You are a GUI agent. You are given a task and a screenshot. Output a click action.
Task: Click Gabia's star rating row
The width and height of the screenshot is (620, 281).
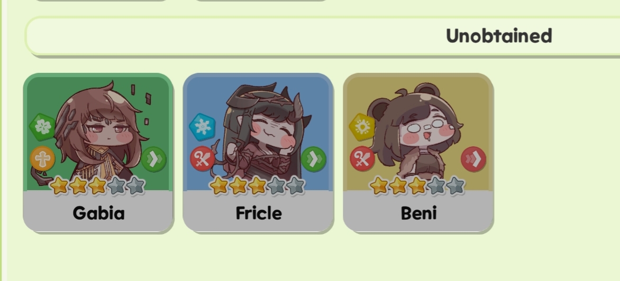tap(98, 185)
